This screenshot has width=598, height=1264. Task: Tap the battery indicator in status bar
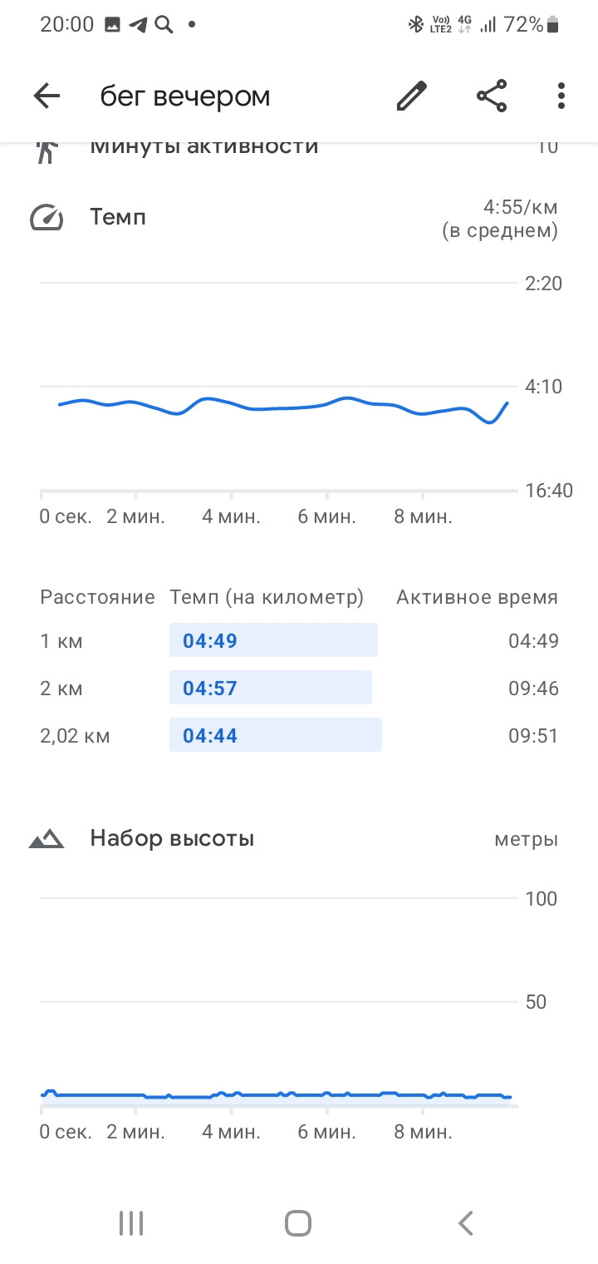[553, 25]
